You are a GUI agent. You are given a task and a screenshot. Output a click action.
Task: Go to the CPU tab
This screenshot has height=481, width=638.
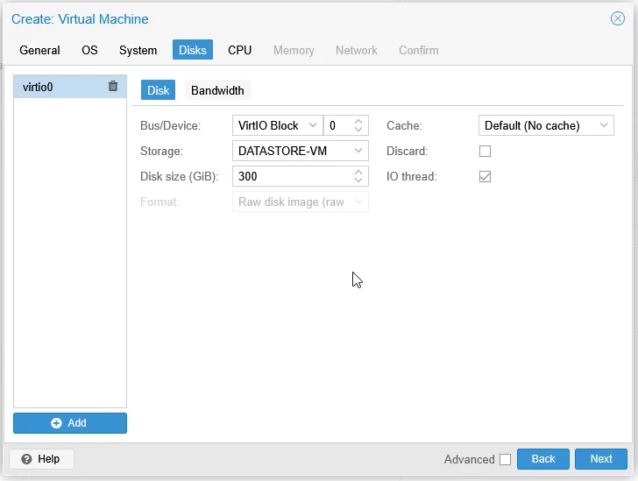[239, 50]
